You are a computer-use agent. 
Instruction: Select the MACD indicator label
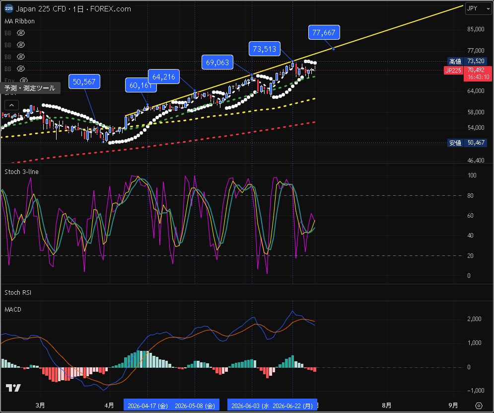(13, 310)
